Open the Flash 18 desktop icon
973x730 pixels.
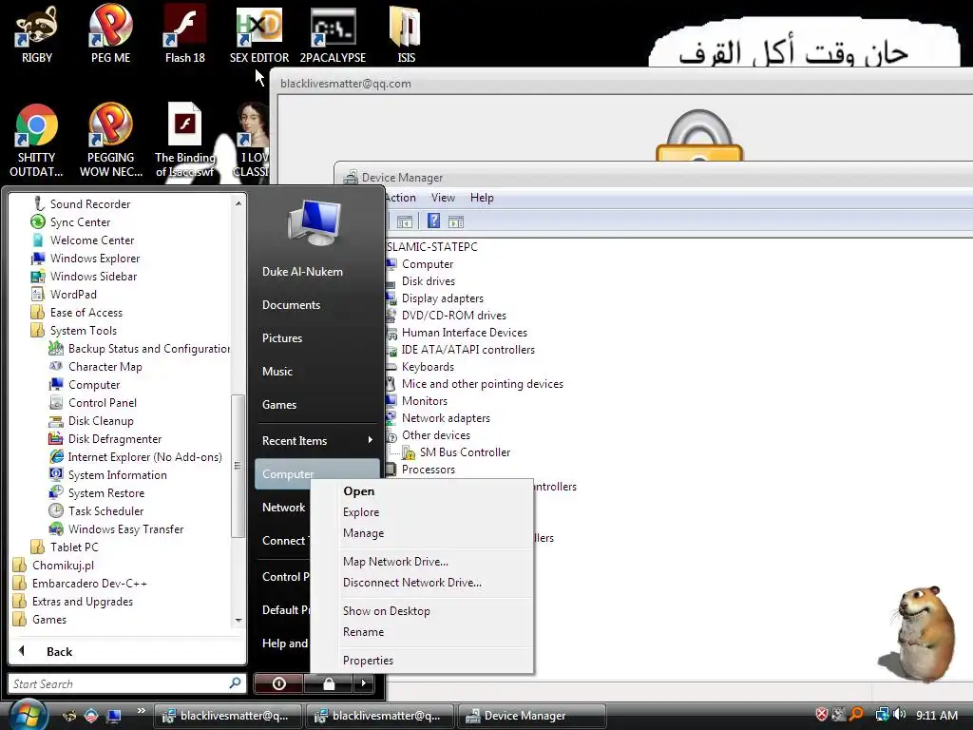(x=184, y=34)
